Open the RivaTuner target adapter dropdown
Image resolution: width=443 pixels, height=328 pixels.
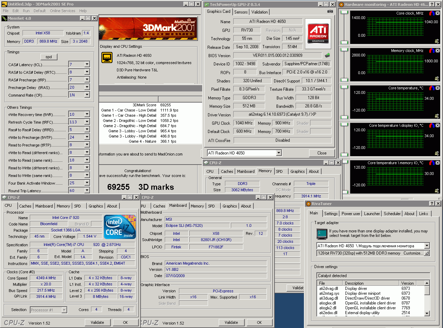pyautogui.click(x=427, y=246)
